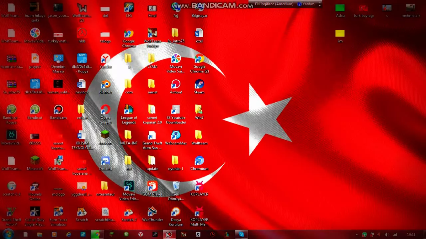Open the Chromium desktop shortcut
Screen dimensions: 426x239
pyautogui.click(x=199, y=163)
